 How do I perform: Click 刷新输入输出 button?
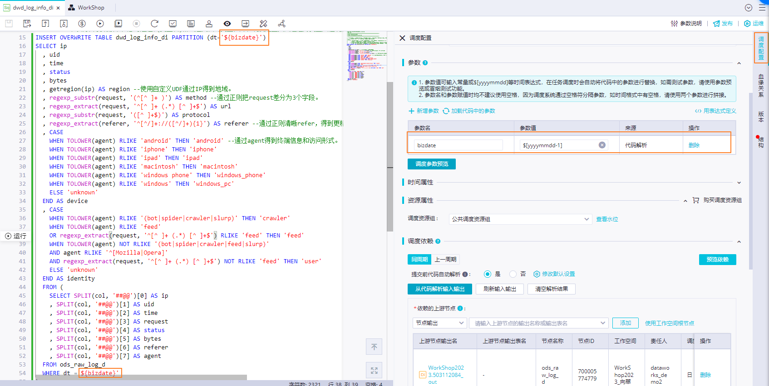(x=500, y=289)
